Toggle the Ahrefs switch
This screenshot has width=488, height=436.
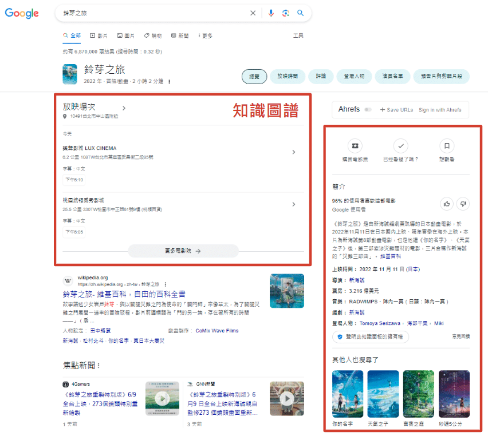click(x=368, y=110)
